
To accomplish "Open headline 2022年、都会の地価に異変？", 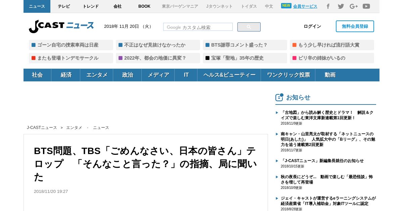I will tap(158, 58).
